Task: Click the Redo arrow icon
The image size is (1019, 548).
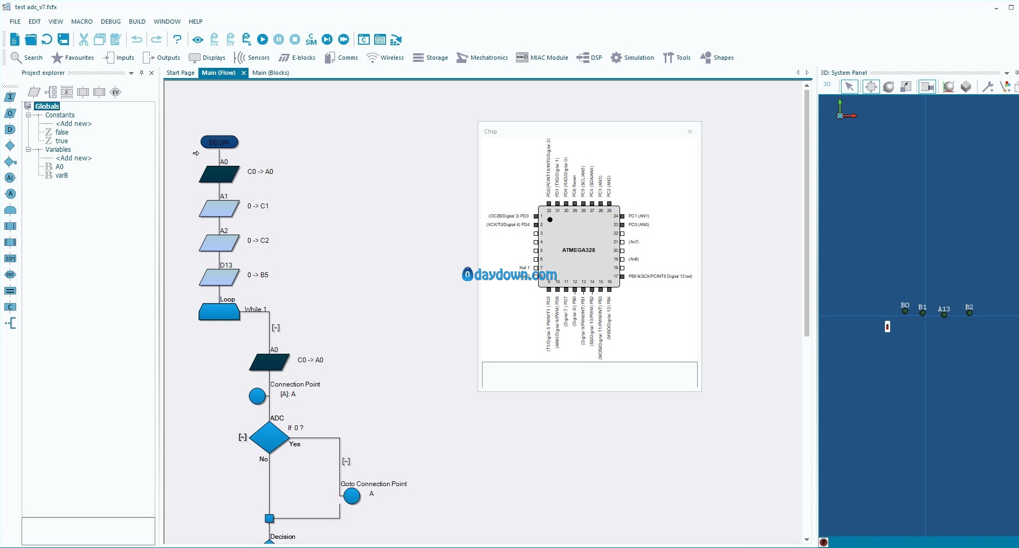Action: (x=156, y=39)
